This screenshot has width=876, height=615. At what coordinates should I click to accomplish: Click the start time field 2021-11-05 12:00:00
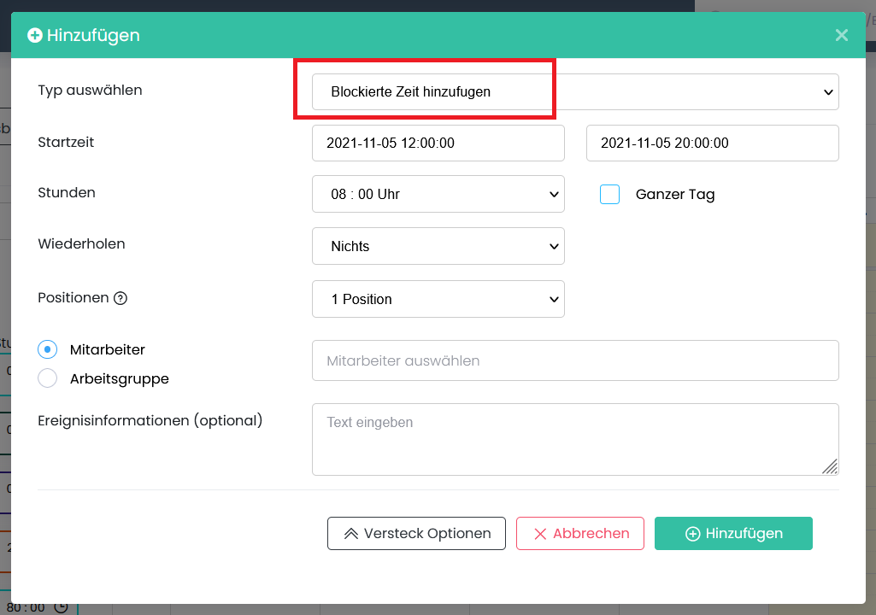pos(438,143)
